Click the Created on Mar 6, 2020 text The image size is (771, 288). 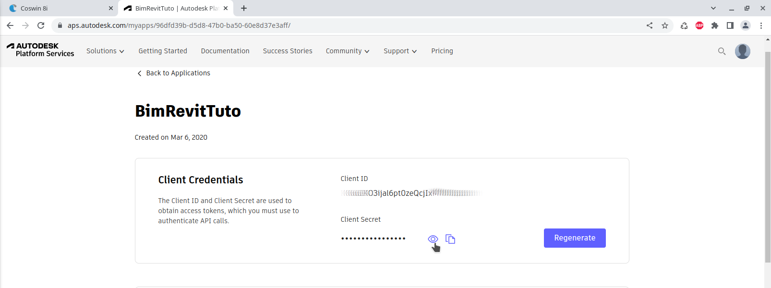171,137
